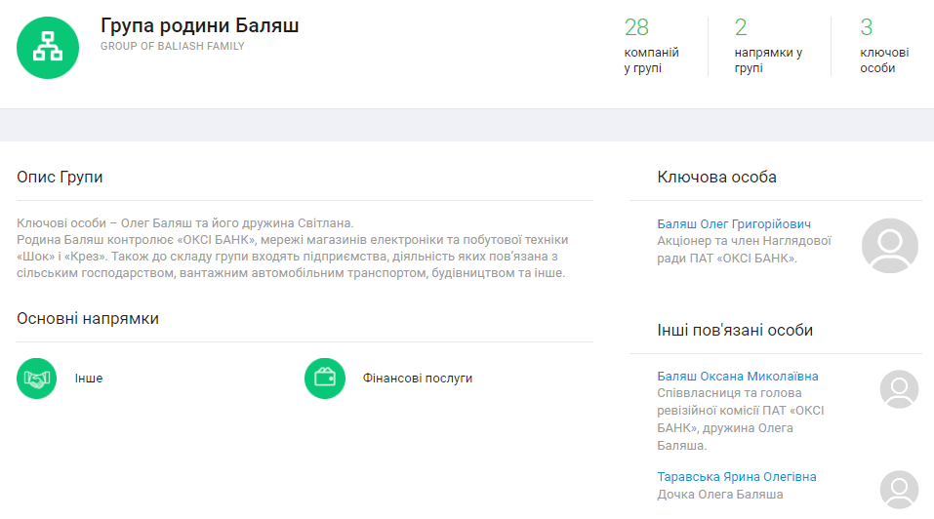Click the wallet icon for Фінансові послуги
The width and height of the screenshot is (934, 519).
pyautogui.click(x=325, y=379)
